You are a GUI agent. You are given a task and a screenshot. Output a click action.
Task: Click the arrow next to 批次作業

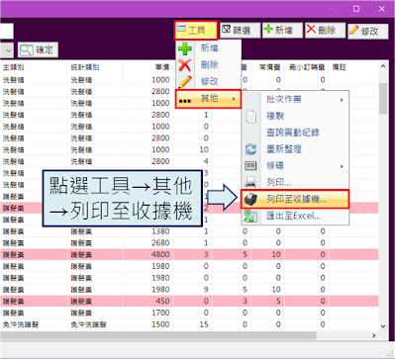click(x=342, y=100)
